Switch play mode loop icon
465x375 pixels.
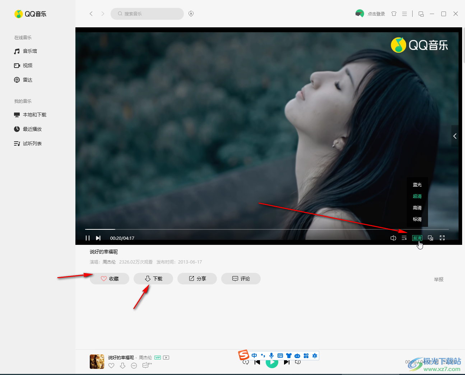click(246, 362)
